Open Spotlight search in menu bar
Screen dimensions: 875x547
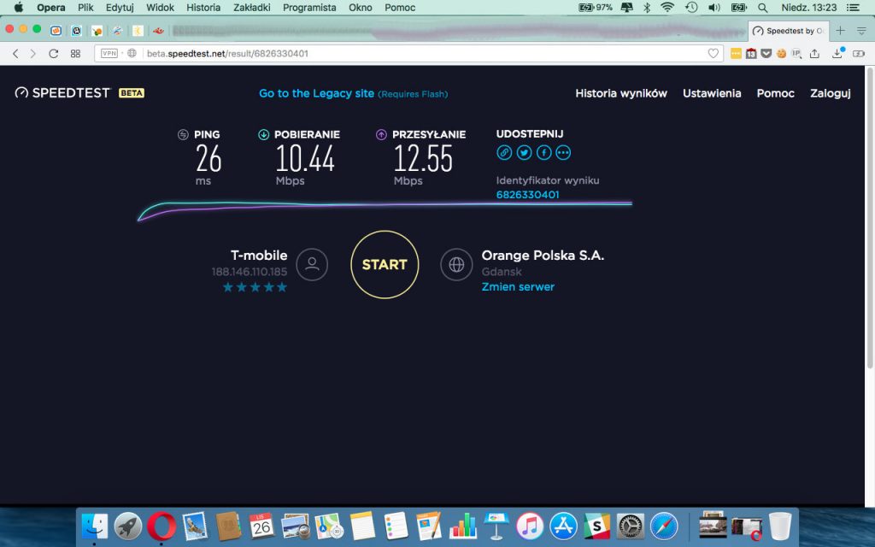pos(763,7)
